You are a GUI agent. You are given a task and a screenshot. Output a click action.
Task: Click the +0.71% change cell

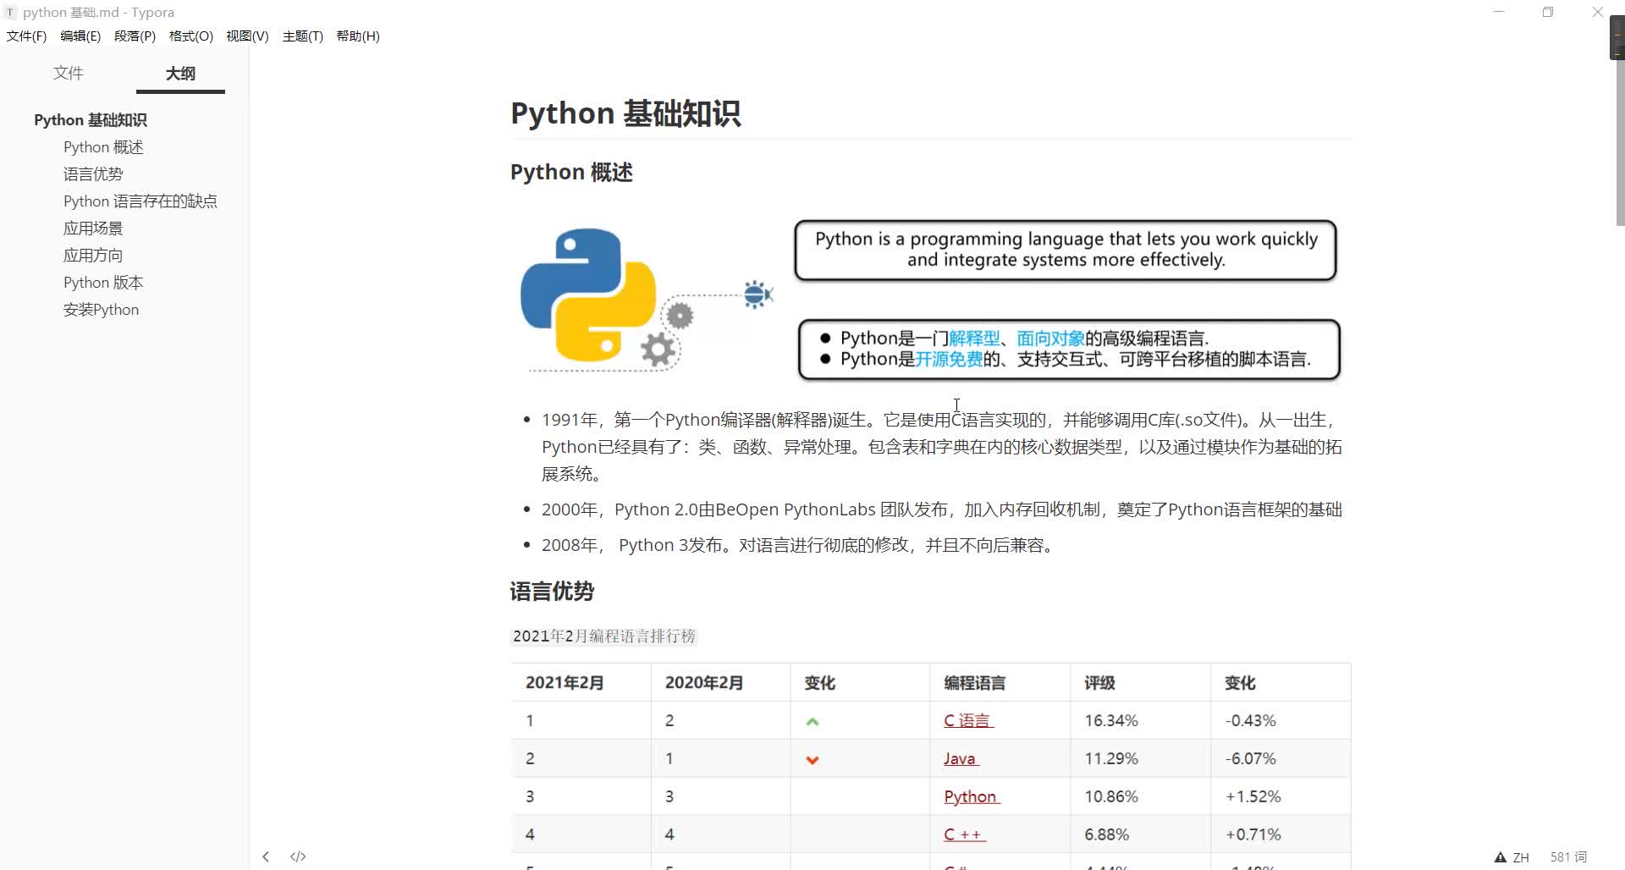[1281, 834]
